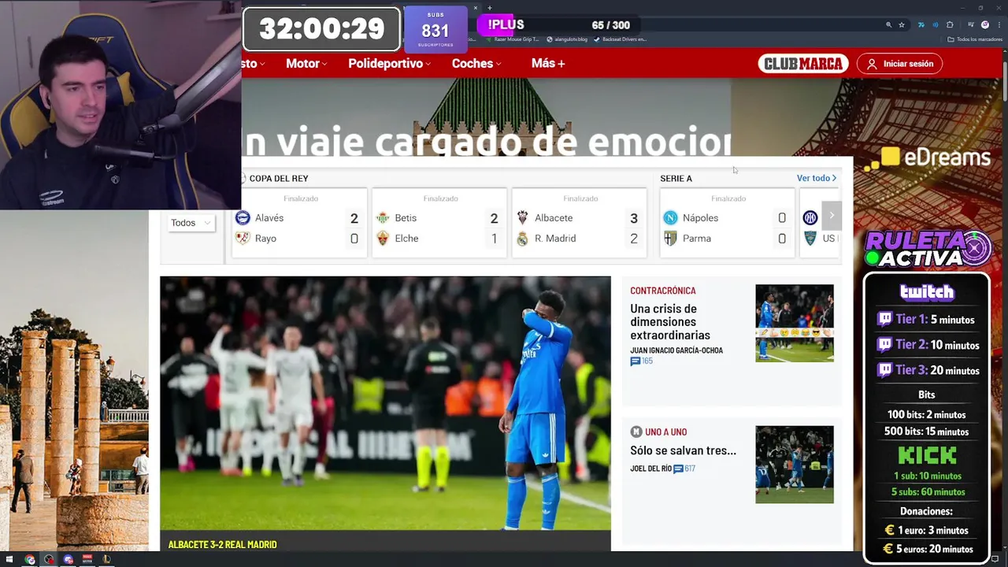Viewport: 1008px width, 567px height.
Task: Open the Alavés vs Rayo match card
Action: (300, 223)
